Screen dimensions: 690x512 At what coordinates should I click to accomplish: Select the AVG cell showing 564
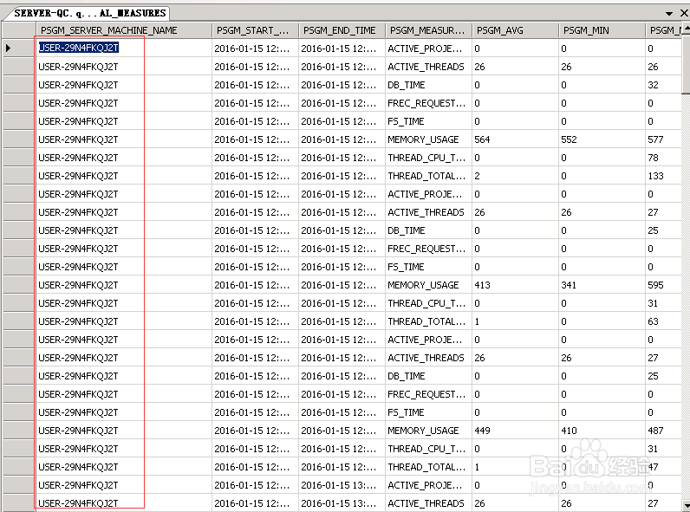(x=515, y=139)
